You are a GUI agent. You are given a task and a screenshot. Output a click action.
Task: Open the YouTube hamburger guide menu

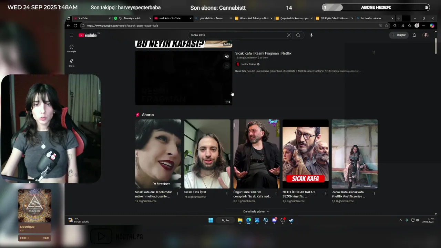pos(71,35)
